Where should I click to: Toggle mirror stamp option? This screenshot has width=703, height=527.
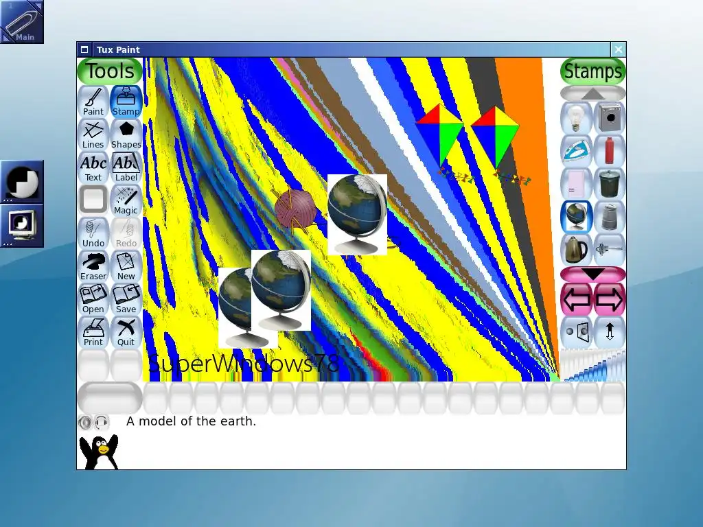[577, 332]
